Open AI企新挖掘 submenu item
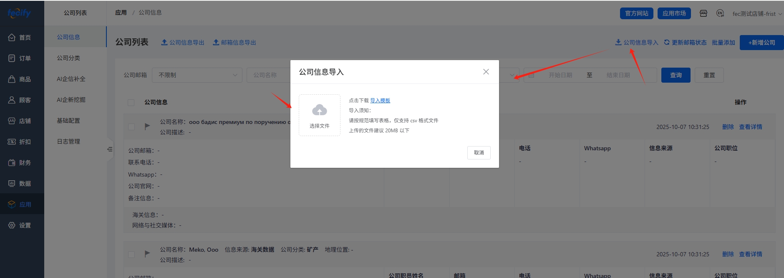Image resolution: width=784 pixels, height=278 pixels. click(x=71, y=100)
